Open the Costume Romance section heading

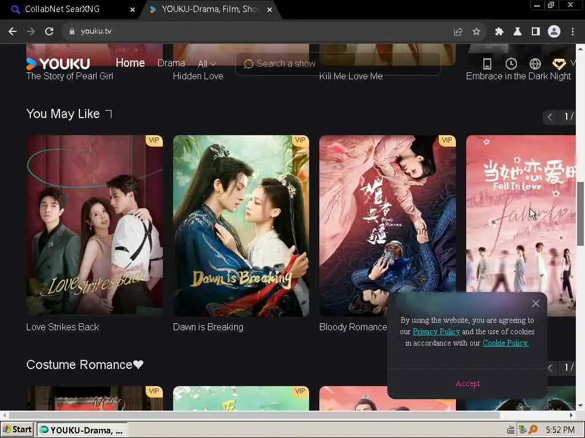click(85, 364)
